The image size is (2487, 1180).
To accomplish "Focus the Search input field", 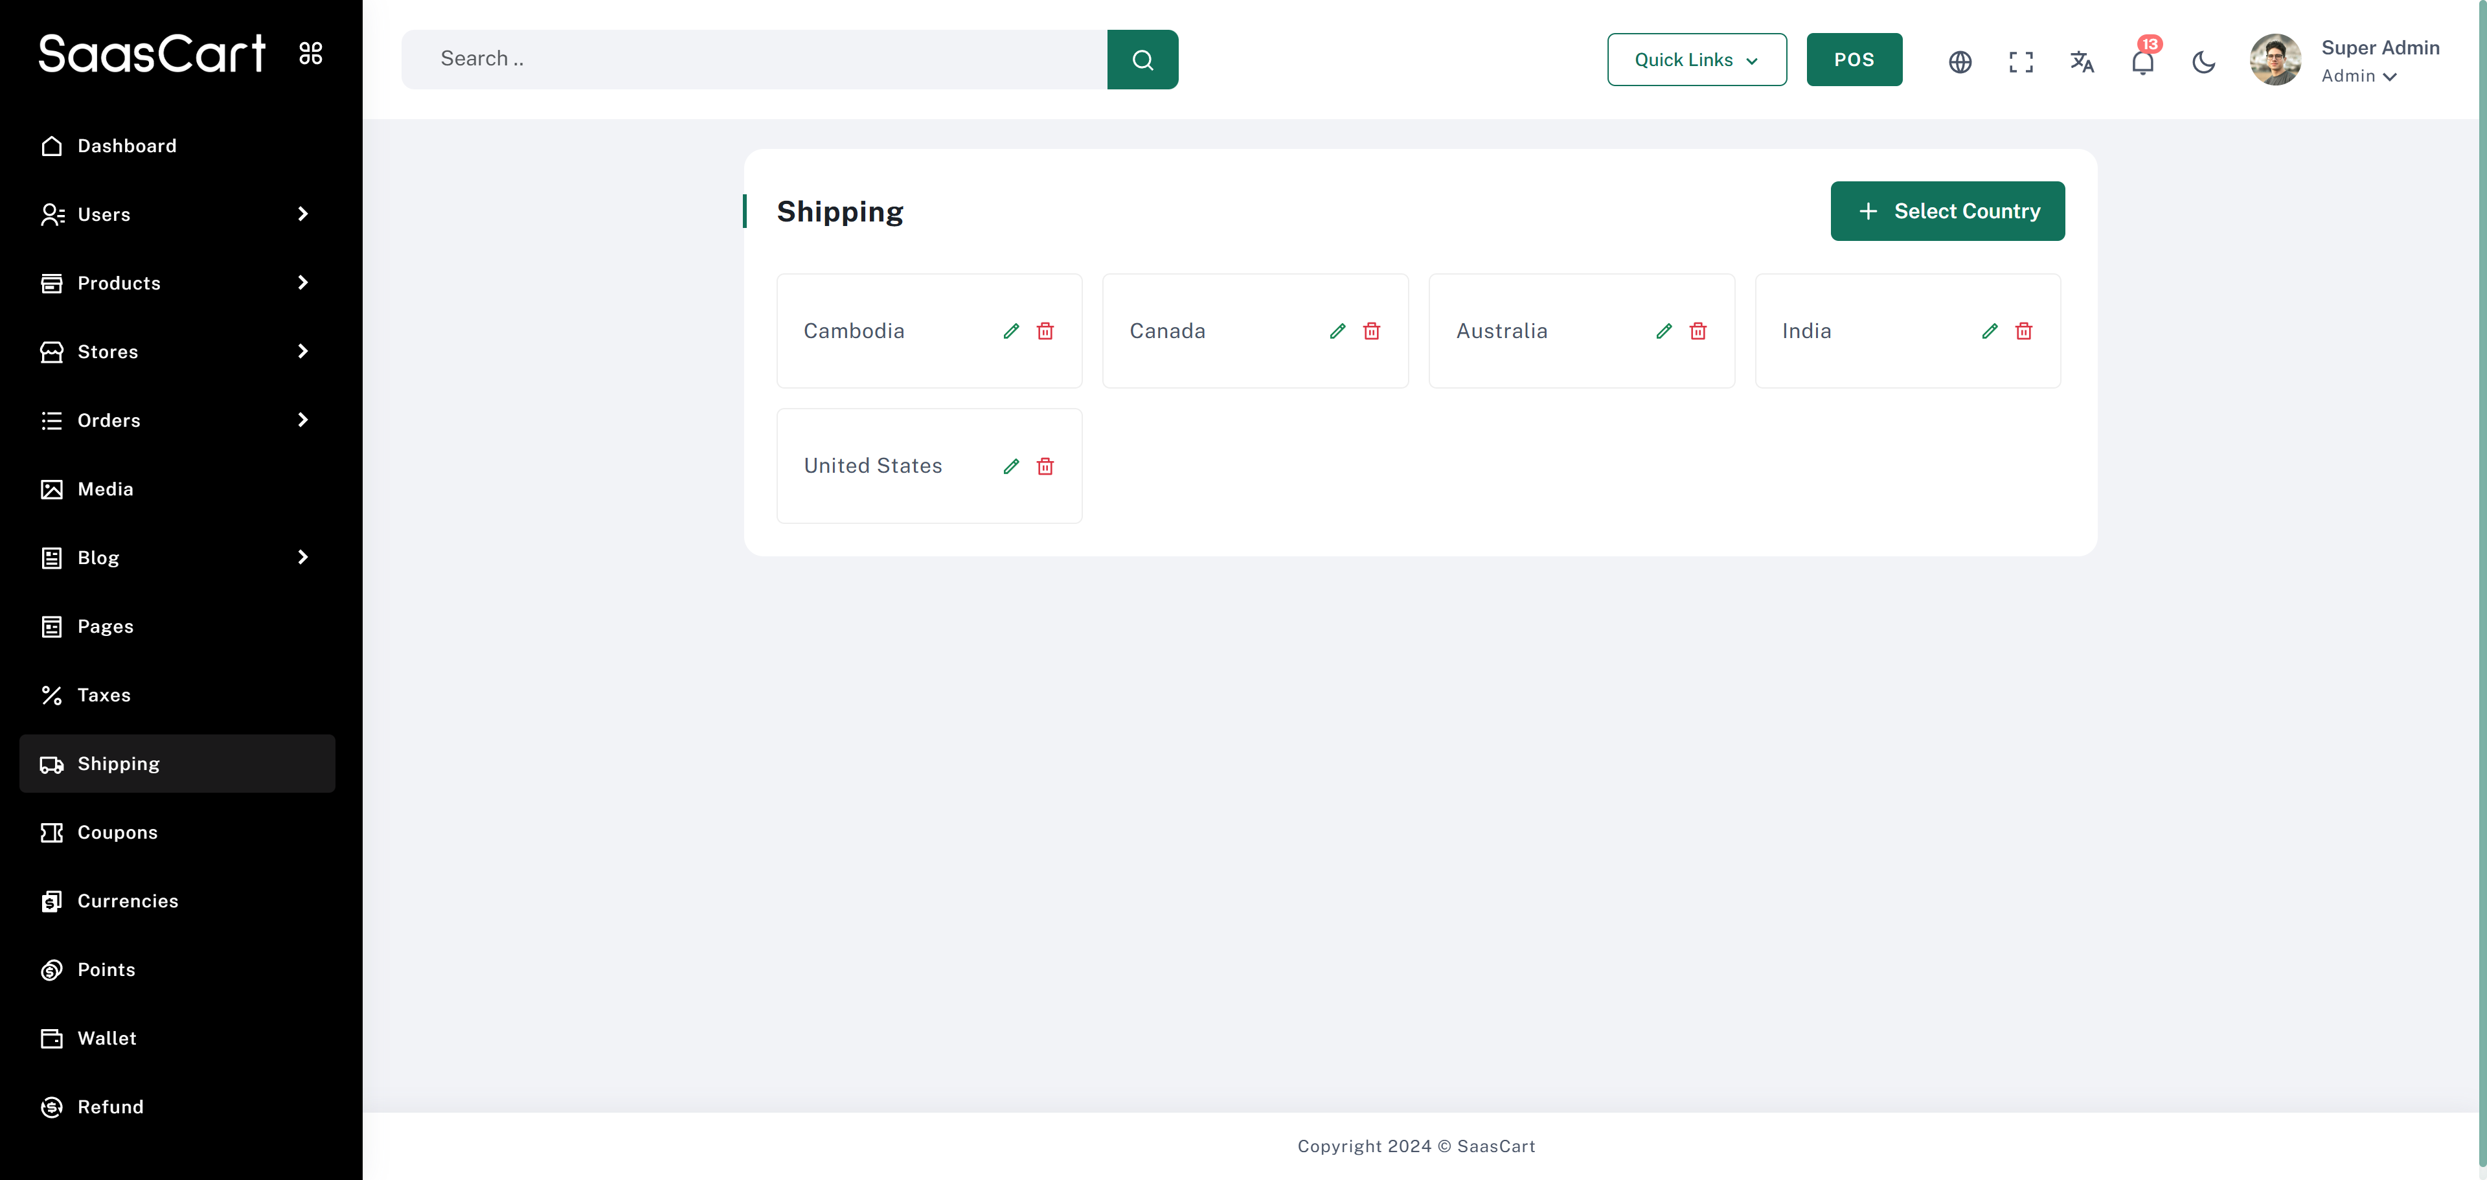I will click(x=753, y=60).
